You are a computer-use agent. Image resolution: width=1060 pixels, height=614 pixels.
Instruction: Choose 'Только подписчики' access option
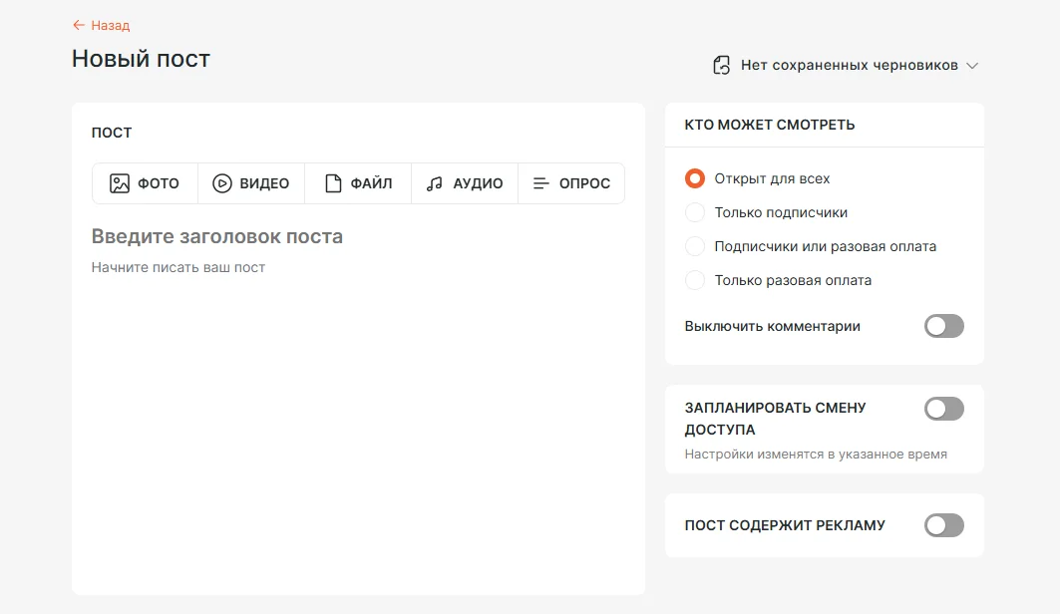point(695,212)
